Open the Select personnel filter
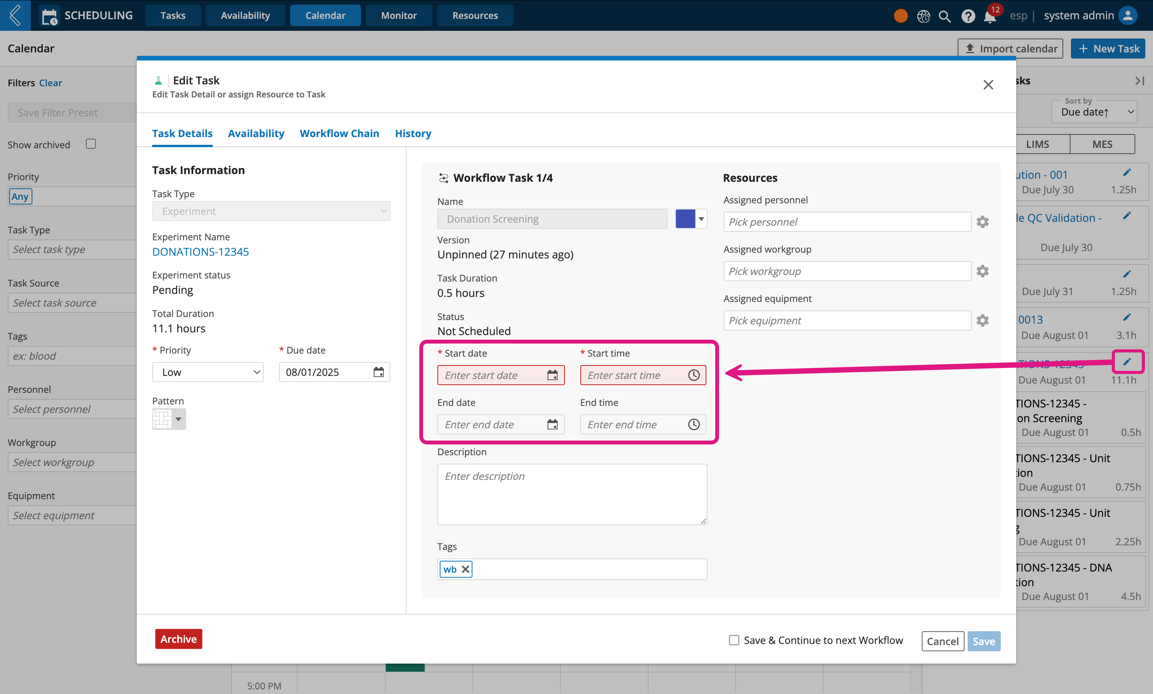This screenshot has height=694, width=1153. pyautogui.click(x=72, y=409)
